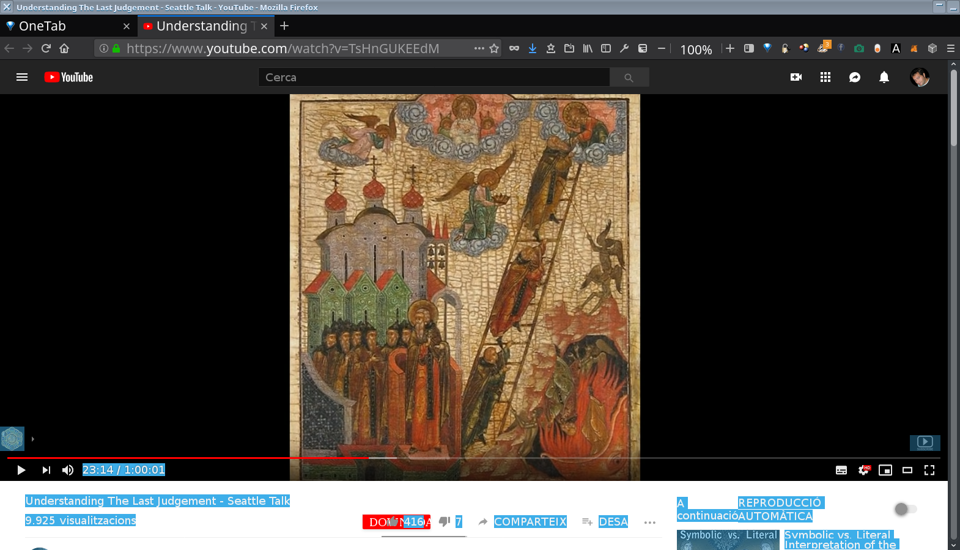Toggle theater mode view
The height and width of the screenshot is (550, 960).
point(907,470)
